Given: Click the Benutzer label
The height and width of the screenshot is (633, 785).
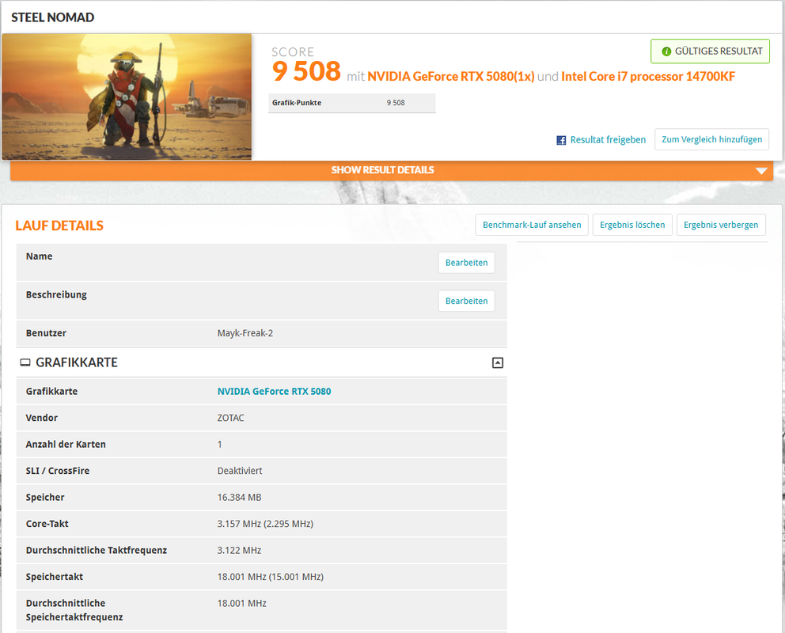Looking at the screenshot, I should (46, 333).
